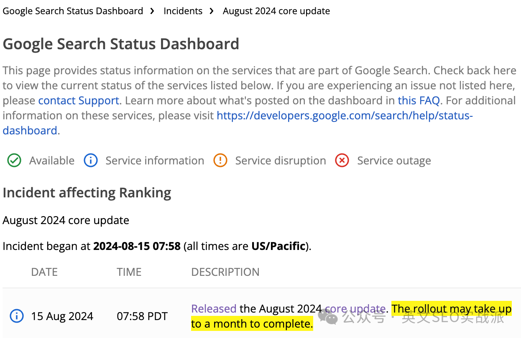Click the chevron after Incidents breadcrumb
Screen dimensions: 521x338
[212, 11]
